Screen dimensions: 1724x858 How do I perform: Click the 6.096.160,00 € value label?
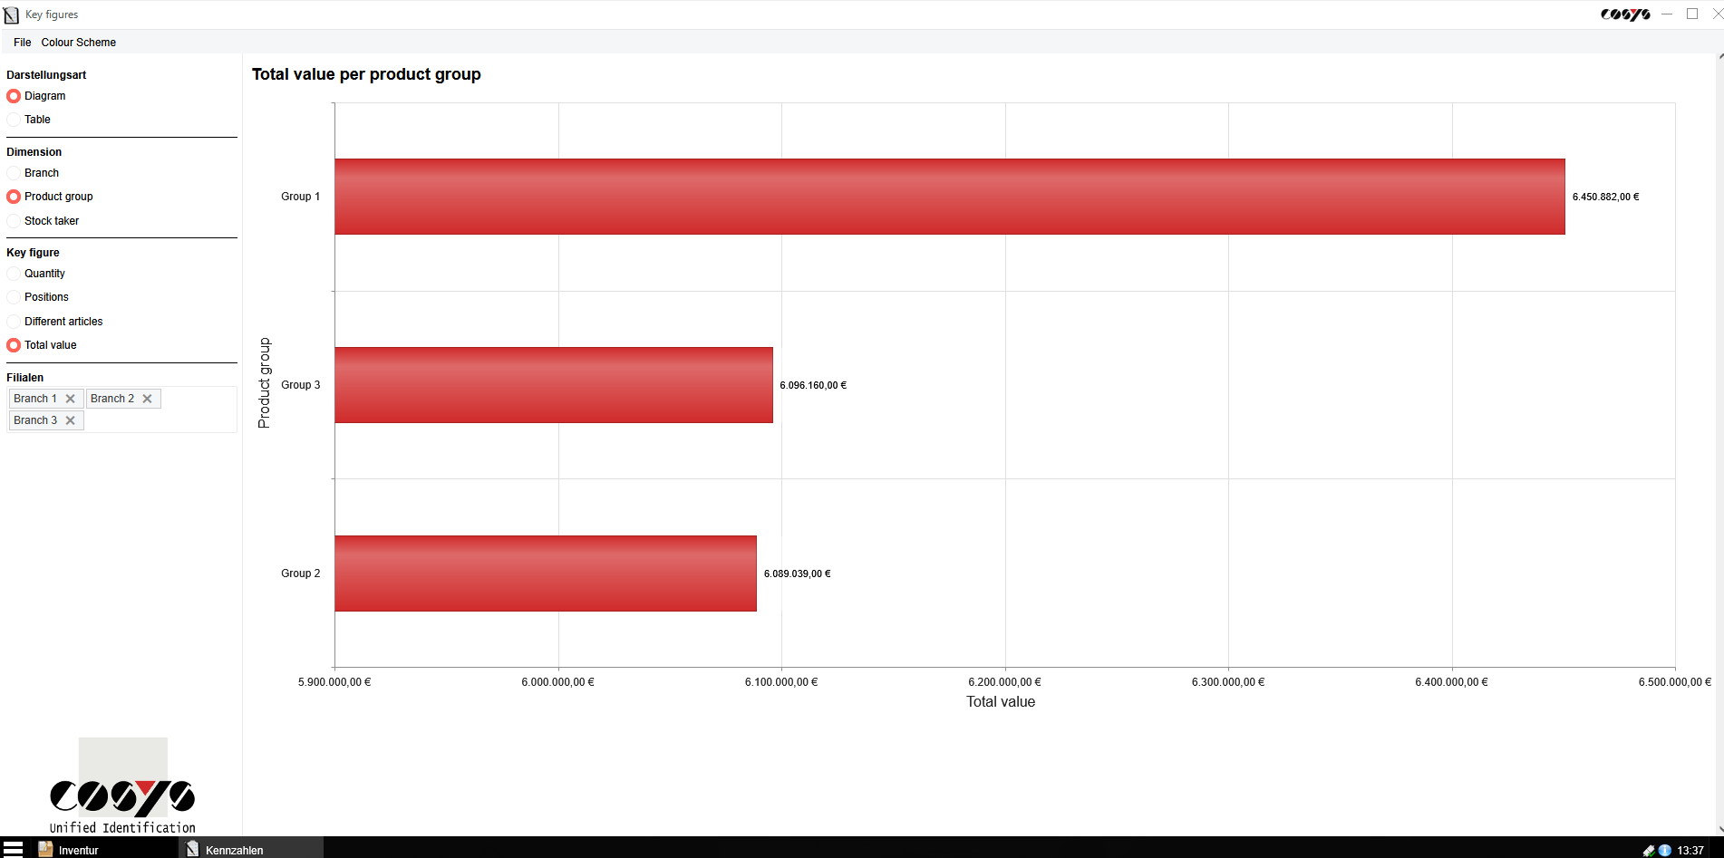pyautogui.click(x=813, y=385)
